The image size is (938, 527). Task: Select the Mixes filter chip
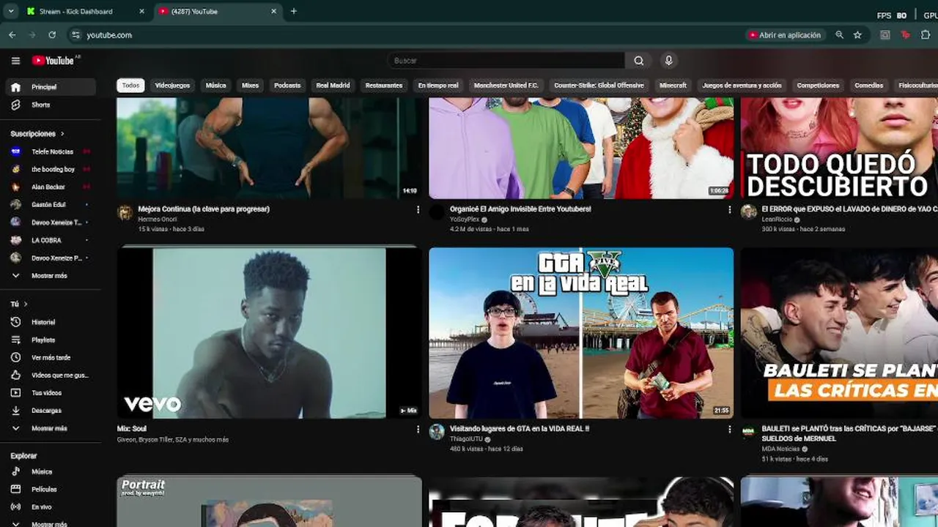(250, 86)
